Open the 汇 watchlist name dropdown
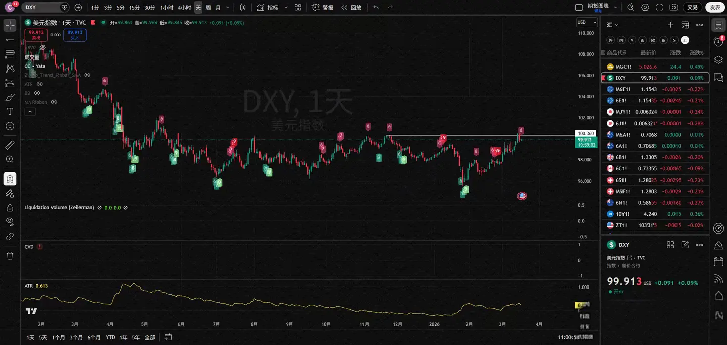 613,25
